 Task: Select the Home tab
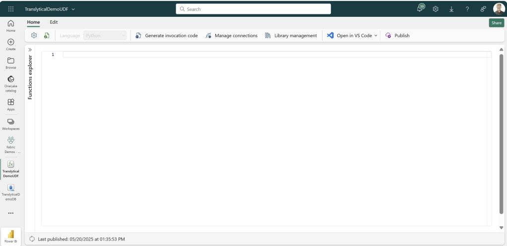33,22
